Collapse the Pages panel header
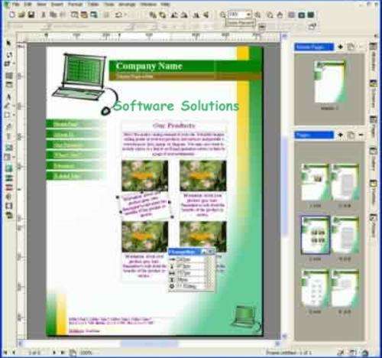This screenshot has height=358, width=382. pyautogui.click(x=314, y=135)
